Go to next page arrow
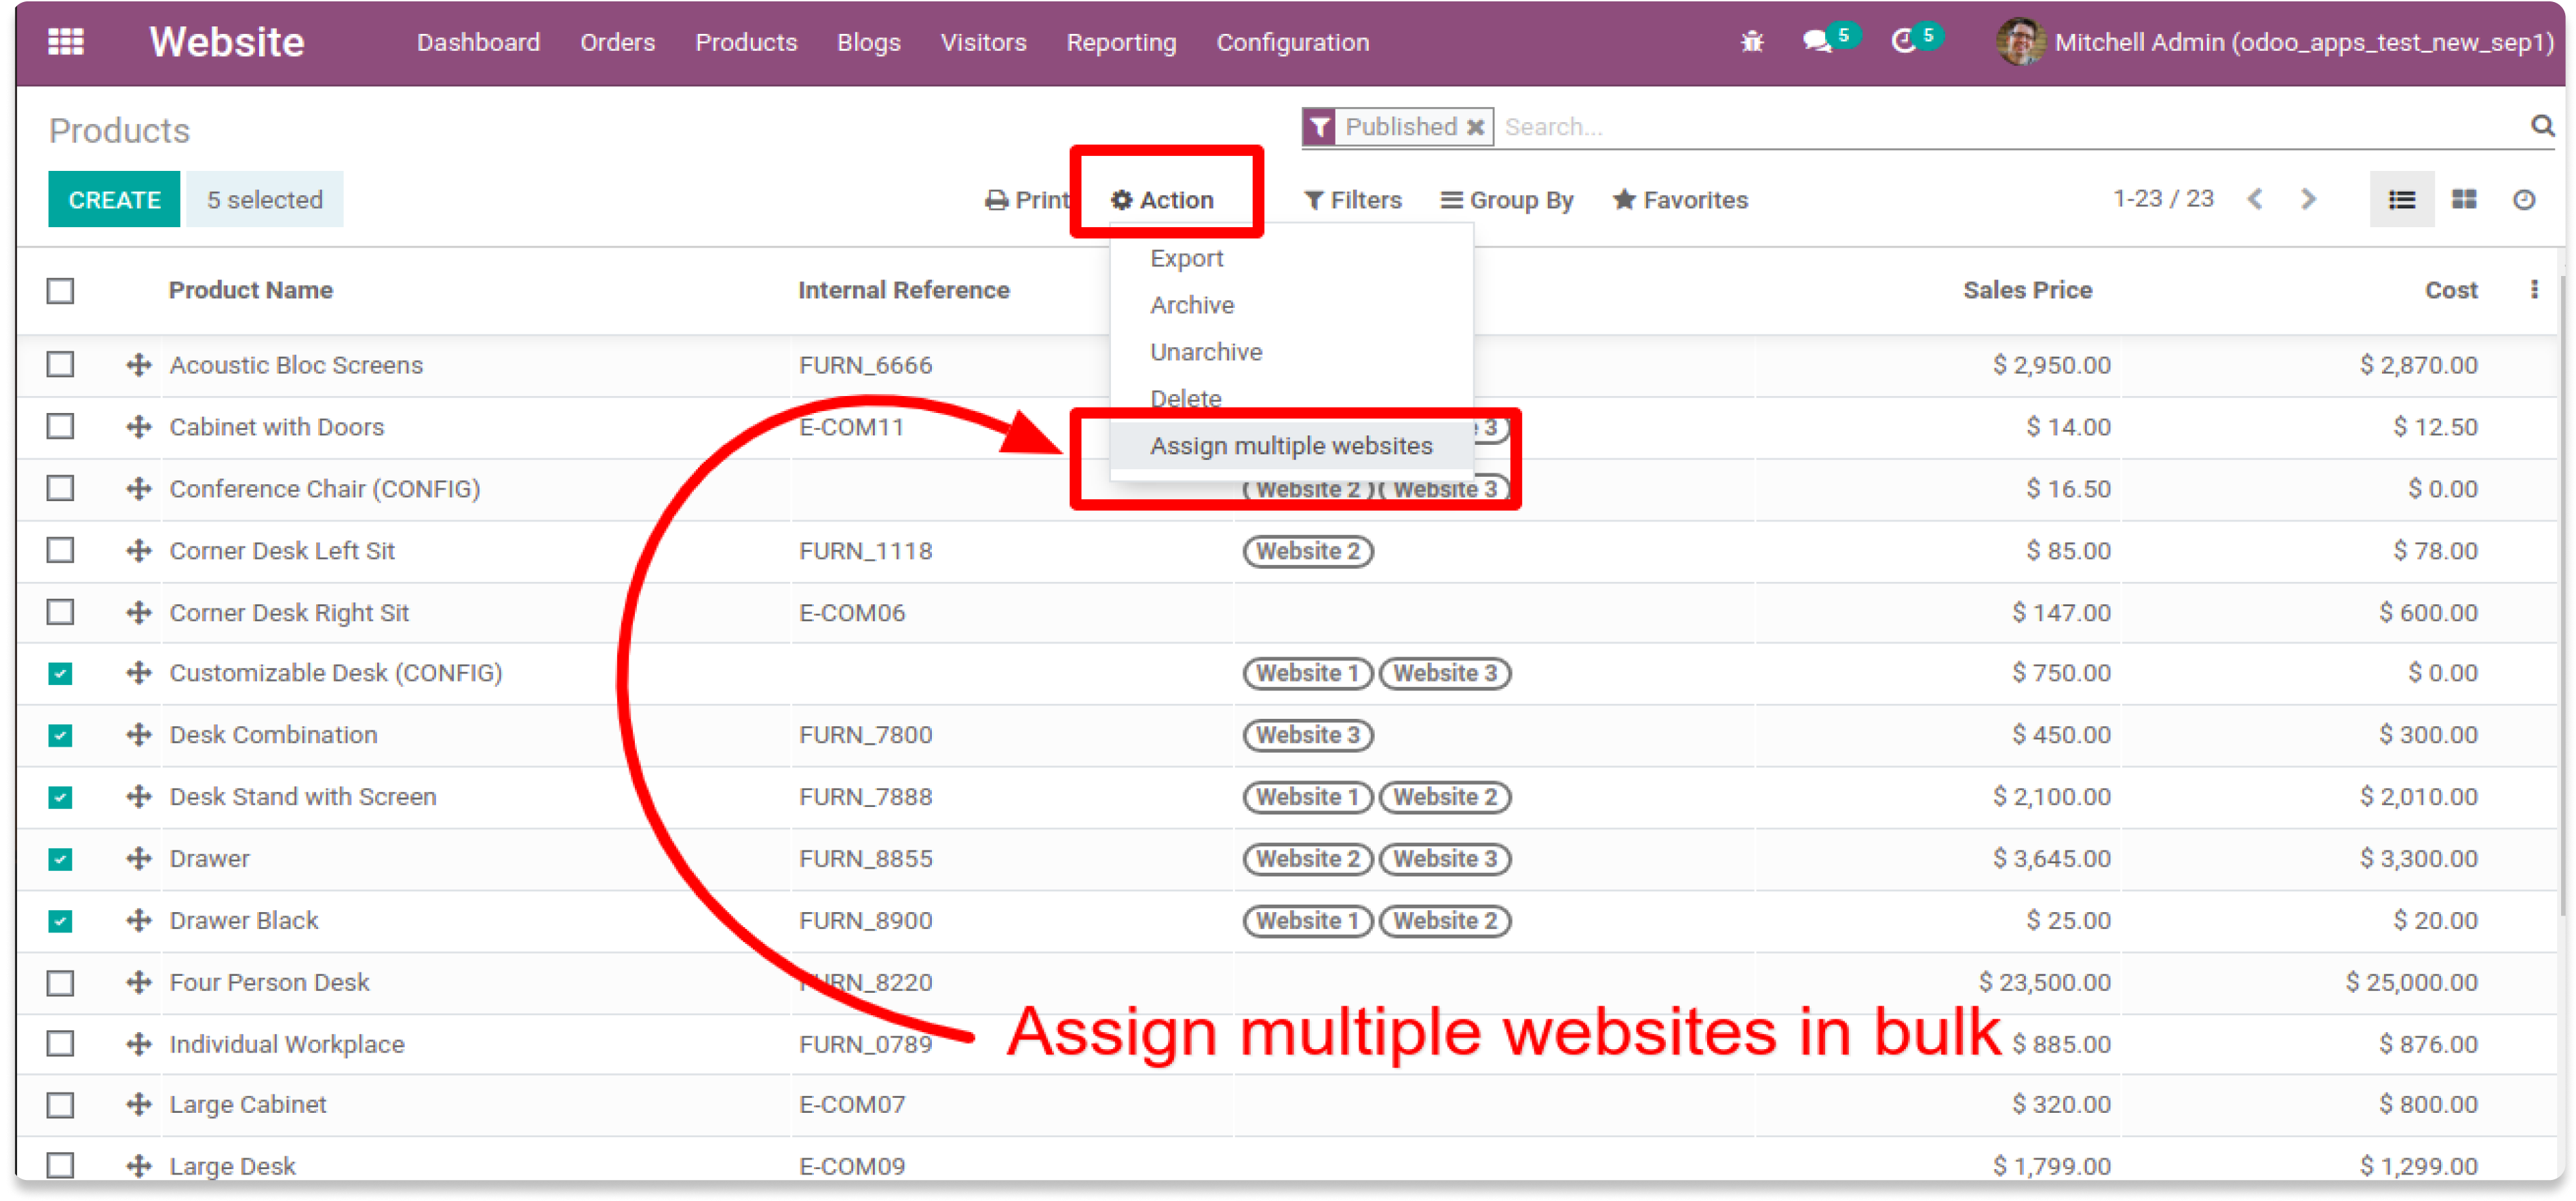This screenshot has height=1201, width=2576. pos(2308,200)
